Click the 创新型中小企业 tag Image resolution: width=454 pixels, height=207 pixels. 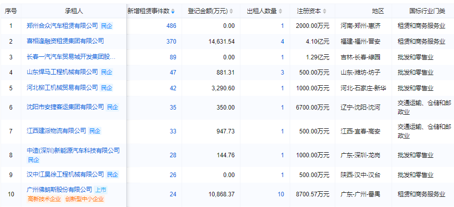84,199
